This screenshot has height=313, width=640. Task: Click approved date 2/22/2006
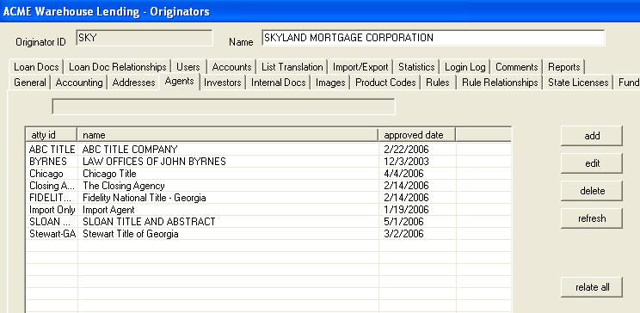coord(406,150)
